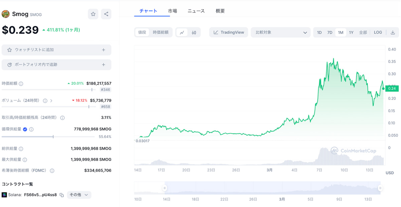The height and width of the screenshot is (207, 401).
Task: Toggle LOG scale on chart
Action: pos(378,32)
